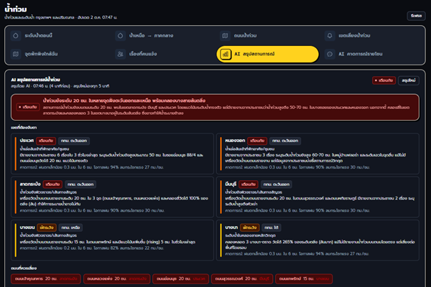Click the เตือนภัย badge on the ประเวศ card
This screenshot has width=431, height=287.
click(x=46, y=141)
